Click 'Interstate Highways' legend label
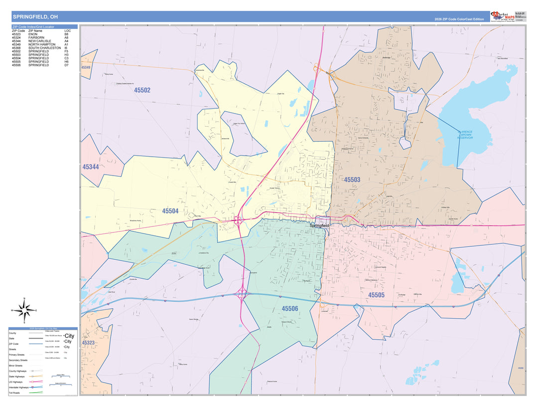The height and width of the screenshot is (406, 538). (x=18, y=388)
